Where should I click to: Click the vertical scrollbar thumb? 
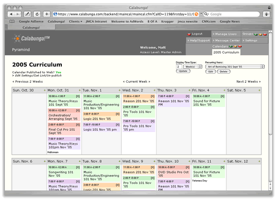[270, 84]
